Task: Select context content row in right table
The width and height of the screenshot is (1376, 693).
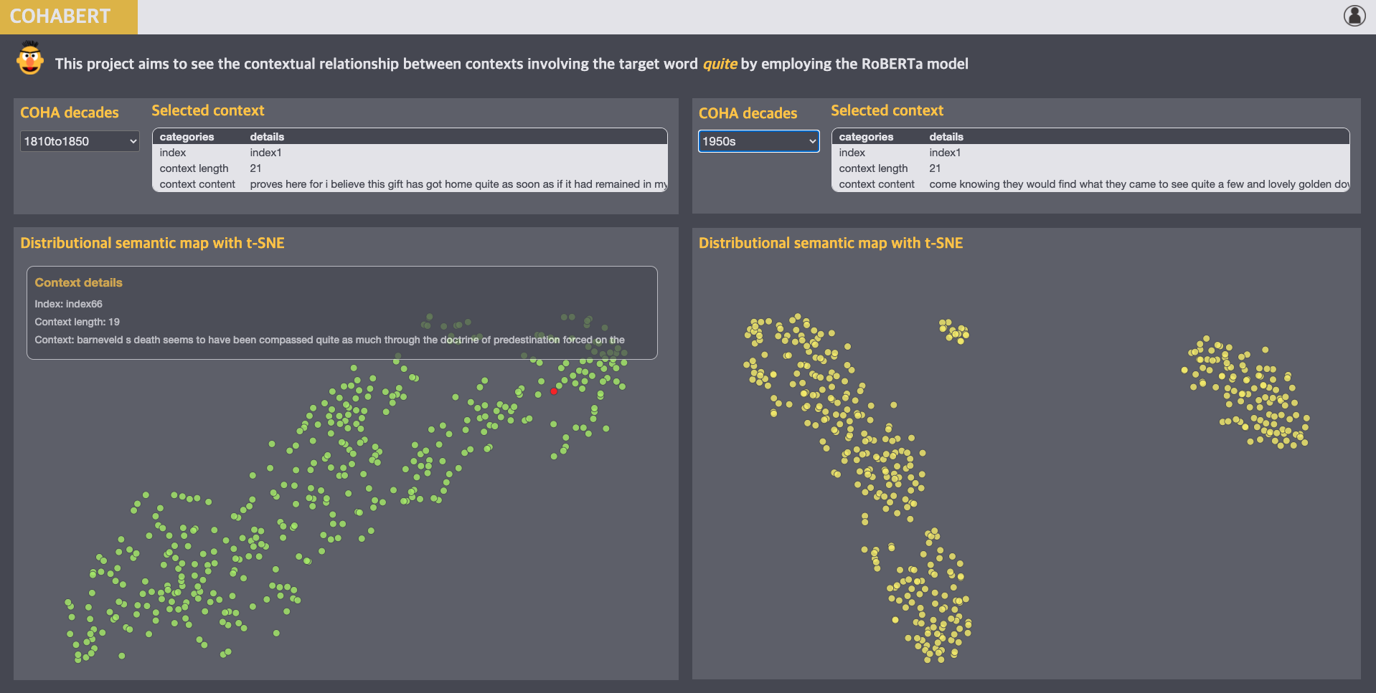Action: pyautogui.click(x=1090, y=184)
